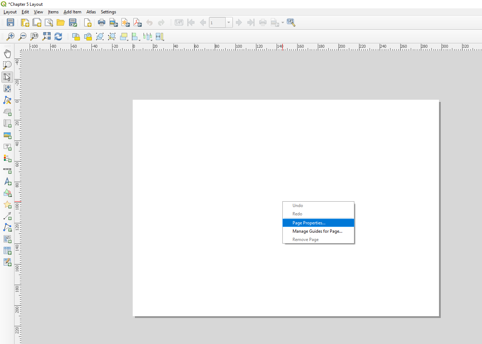482x344 pixels.
Task: Click the Duplicate Layout icon
Action: 37,22
